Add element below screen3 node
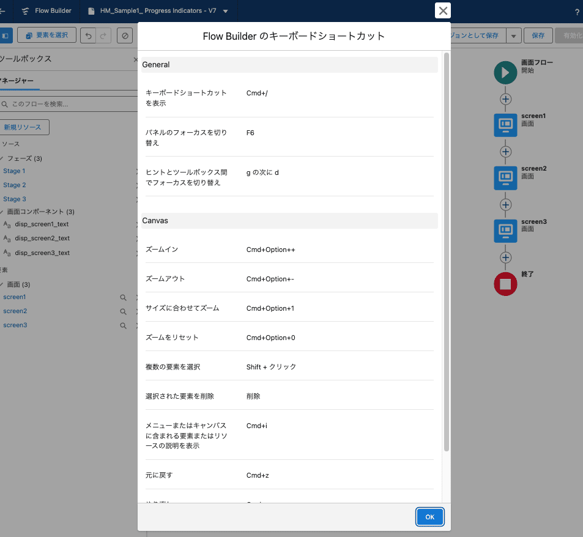The image size is (583, 537). coord(505,257)
